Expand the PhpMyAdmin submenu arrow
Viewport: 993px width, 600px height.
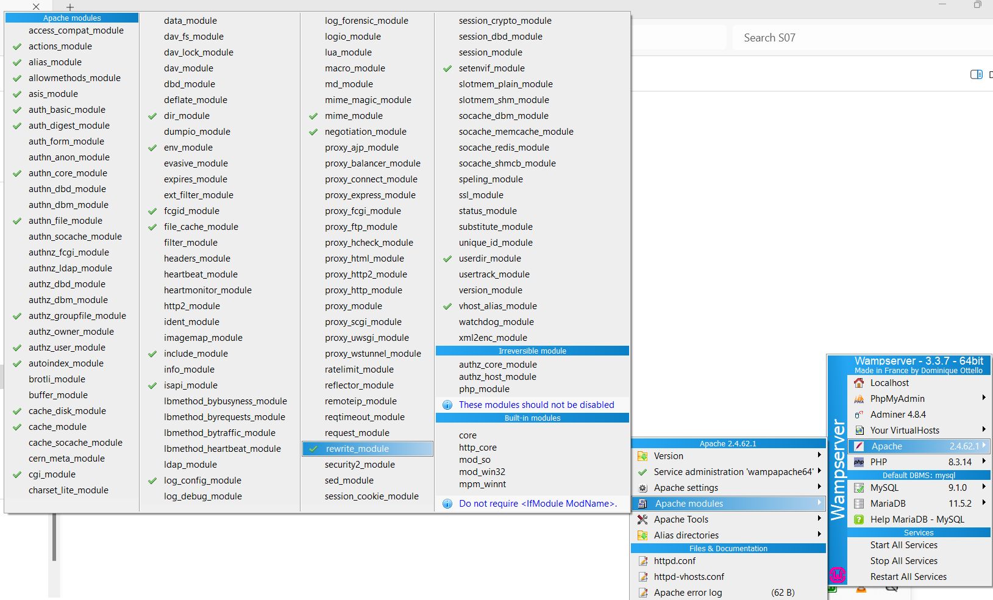pyautogui.click(x=984, y=398)
